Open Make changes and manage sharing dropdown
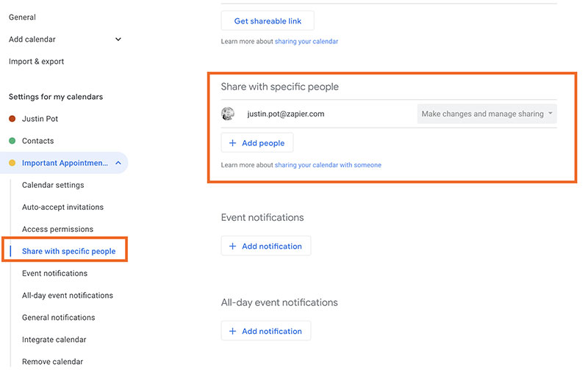 point(487,114)
